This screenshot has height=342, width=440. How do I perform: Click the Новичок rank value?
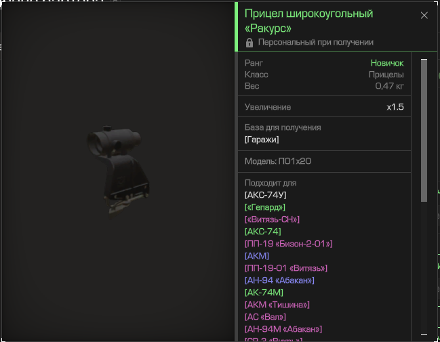tap(387, 63)
